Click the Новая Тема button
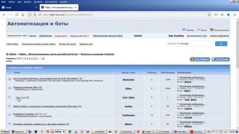 coord(221,59)
